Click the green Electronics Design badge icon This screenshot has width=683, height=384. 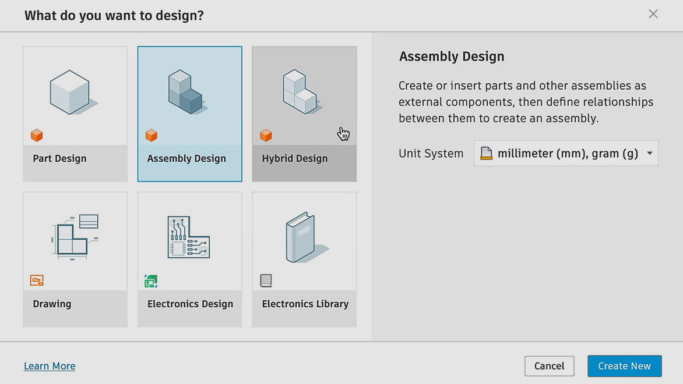pos(151,281)
